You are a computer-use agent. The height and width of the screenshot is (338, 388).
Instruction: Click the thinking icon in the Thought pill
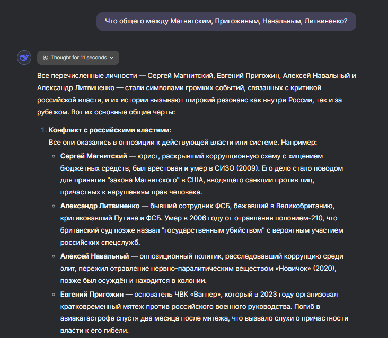(46, 57)
